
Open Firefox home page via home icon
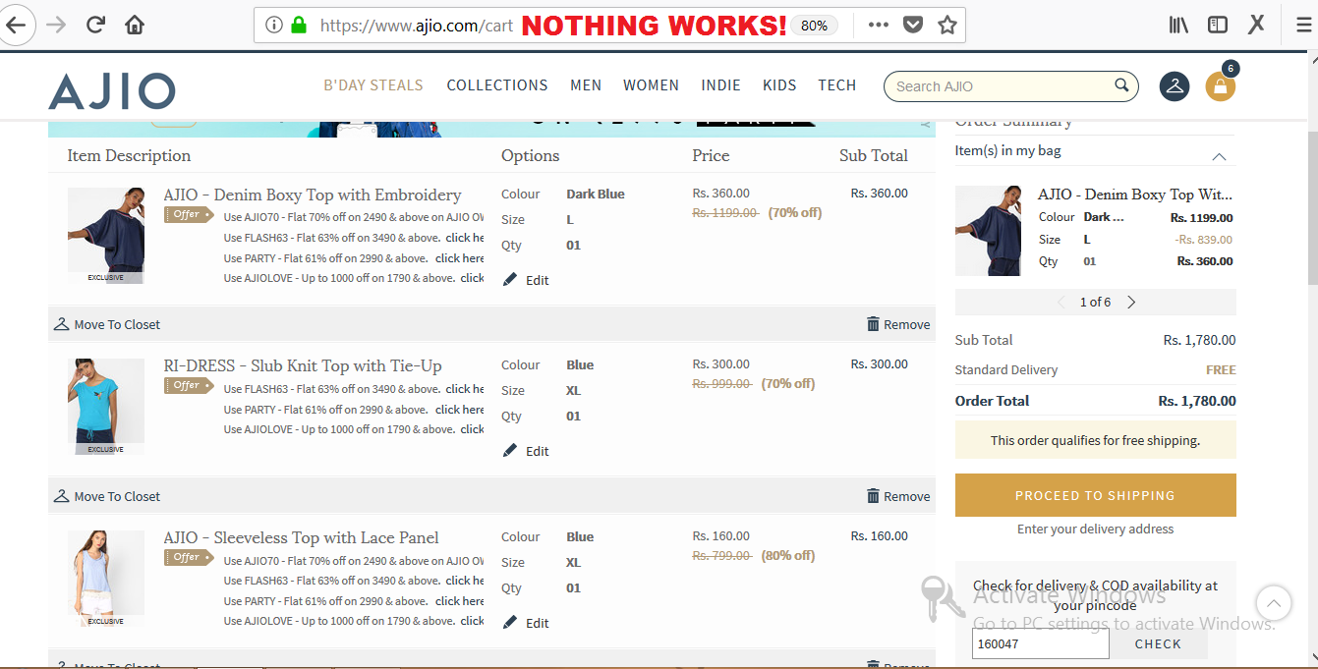point(134,25)
